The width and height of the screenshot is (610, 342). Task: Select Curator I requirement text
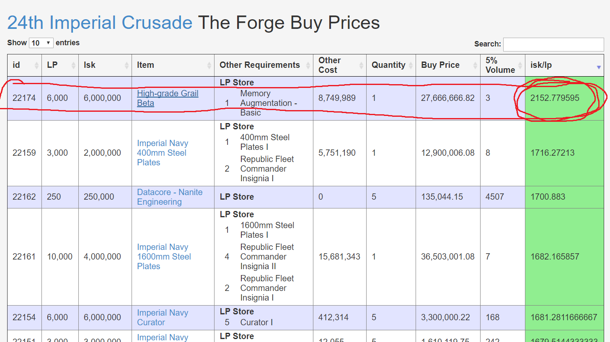click(x=256, y=322)
